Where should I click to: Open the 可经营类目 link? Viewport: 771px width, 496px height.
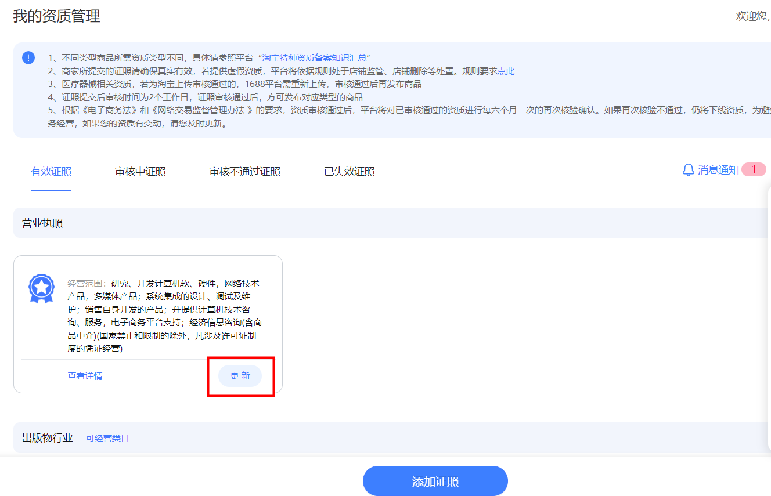[x=107, y=438]
